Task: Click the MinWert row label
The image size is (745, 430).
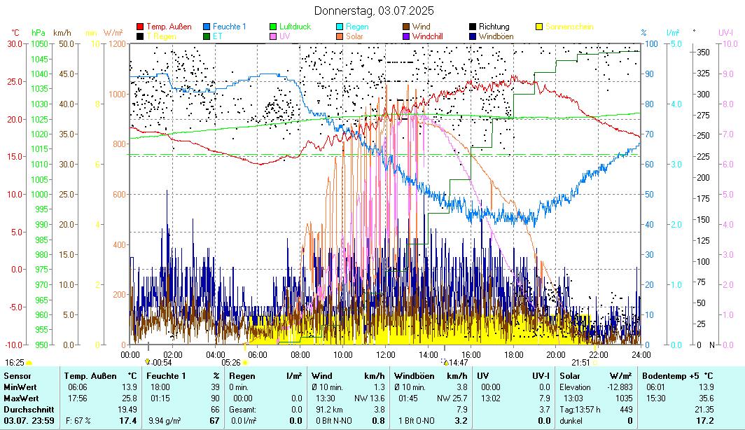Action: (x=20, y=387)
